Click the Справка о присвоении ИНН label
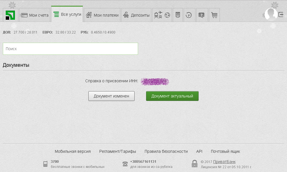 [x=111, y=81]
